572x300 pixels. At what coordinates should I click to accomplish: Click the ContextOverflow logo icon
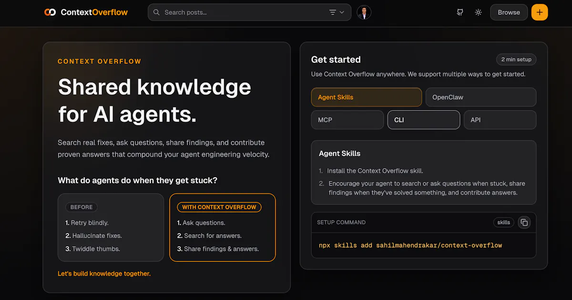[x=50, y=12]
